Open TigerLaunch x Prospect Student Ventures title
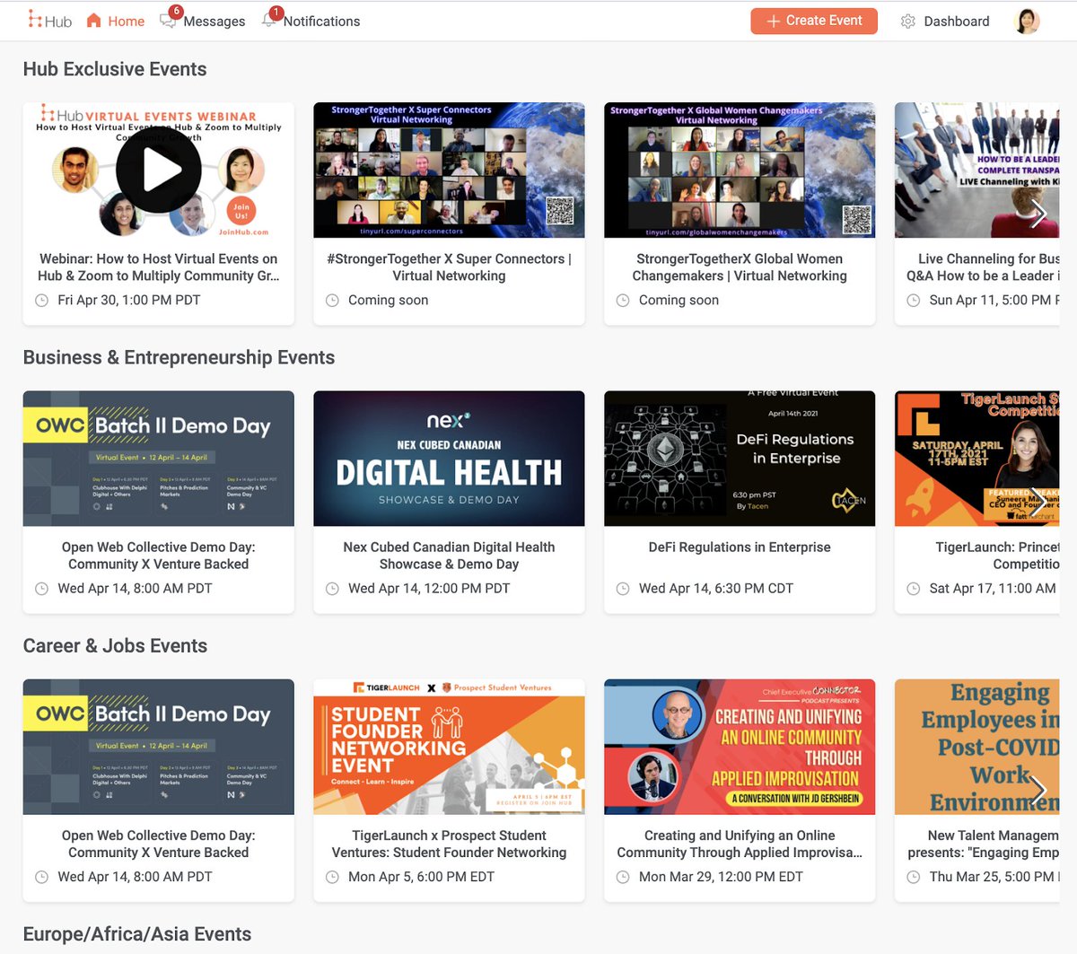Viewport: 1077px width, 954px height. [449, 844]
